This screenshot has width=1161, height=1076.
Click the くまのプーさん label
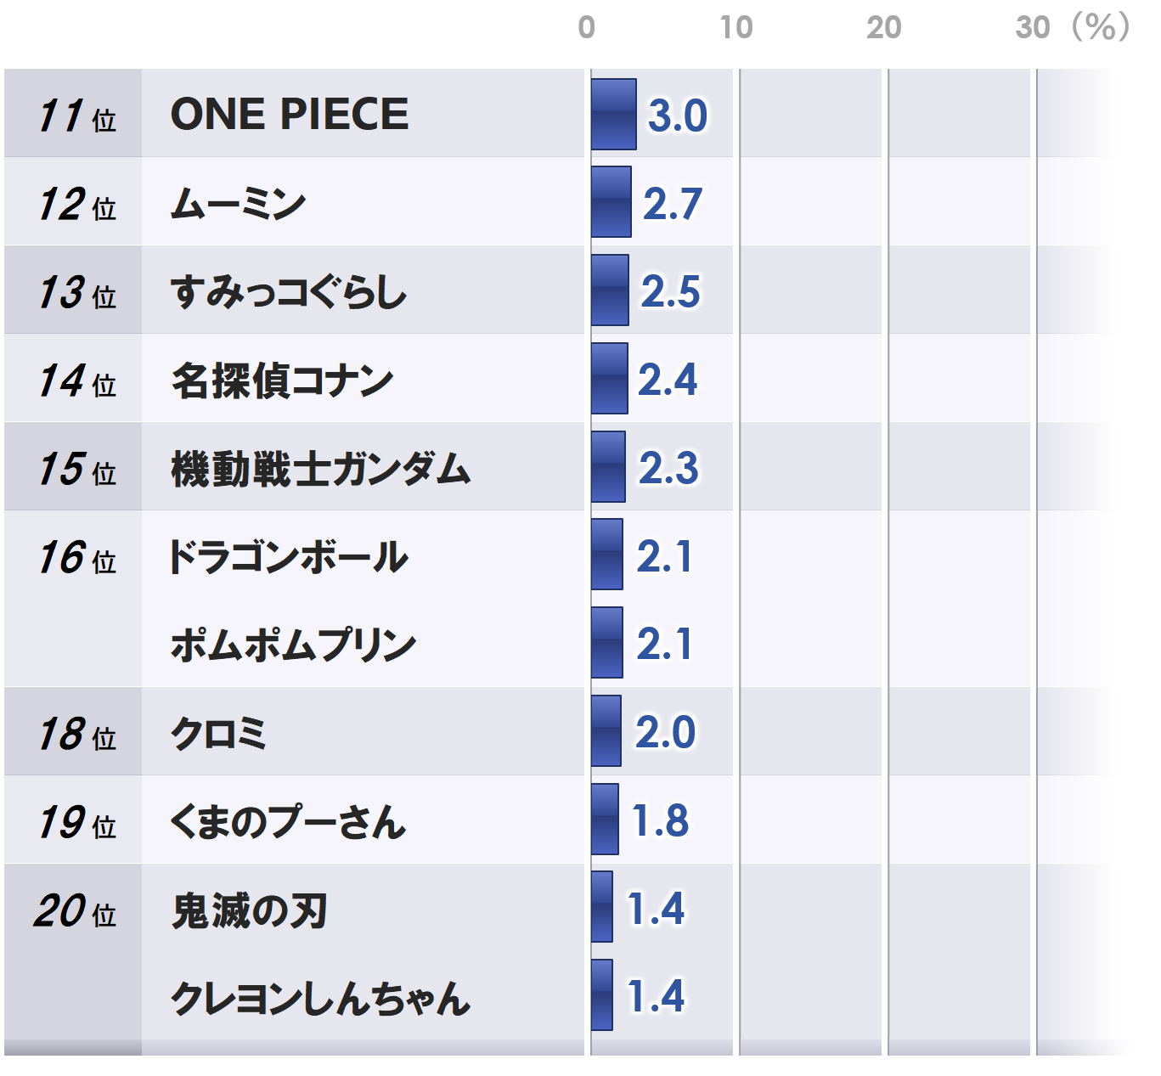coord(288,822)
